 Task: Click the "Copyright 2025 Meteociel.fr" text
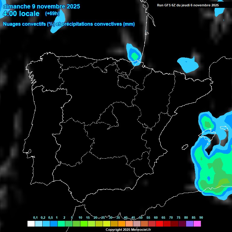coord(128,230)
